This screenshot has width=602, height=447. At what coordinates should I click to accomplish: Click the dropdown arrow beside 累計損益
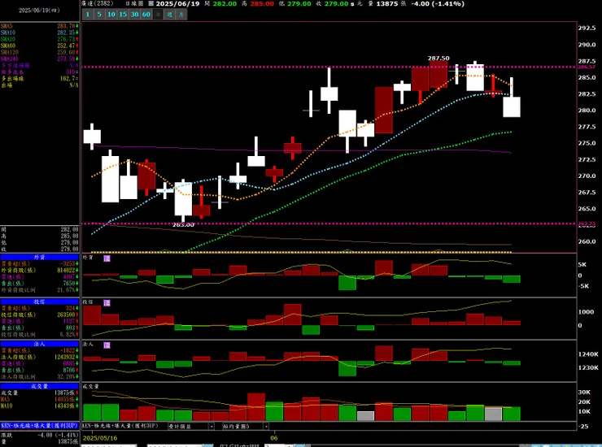point(212,427)
